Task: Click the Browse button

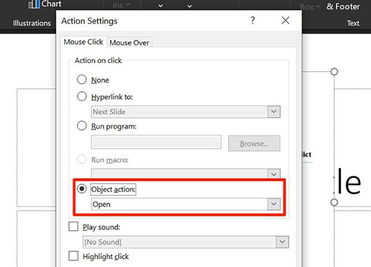Action: (x=254, y=143)
